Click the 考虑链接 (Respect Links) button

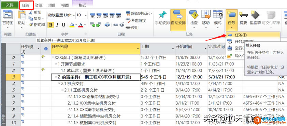pos(136,20)
